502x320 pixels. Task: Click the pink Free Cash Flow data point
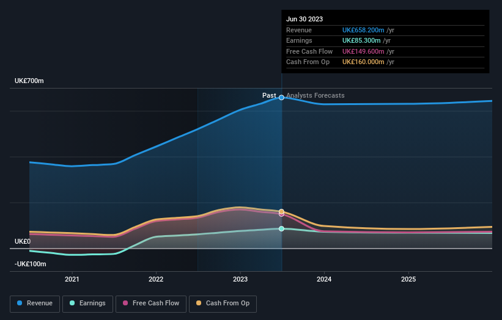(x=281, y=214)
